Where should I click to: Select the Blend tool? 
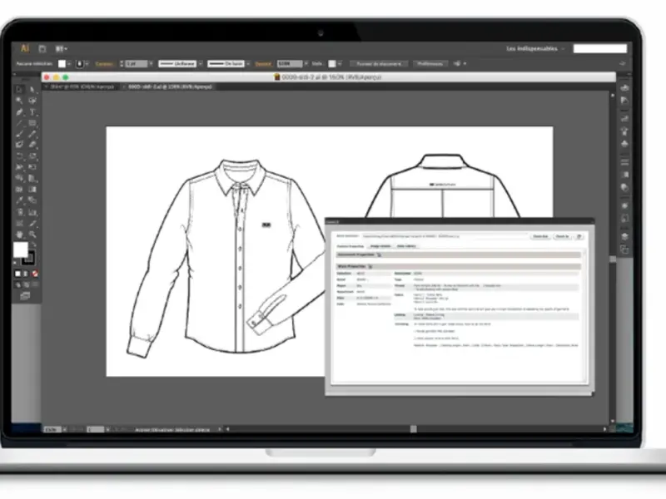32,200
